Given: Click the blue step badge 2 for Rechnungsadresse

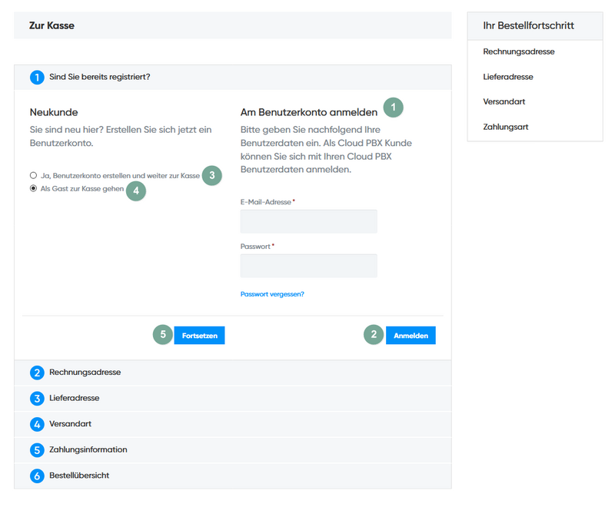Looking at the screenshot, I should tap(36, 372).
